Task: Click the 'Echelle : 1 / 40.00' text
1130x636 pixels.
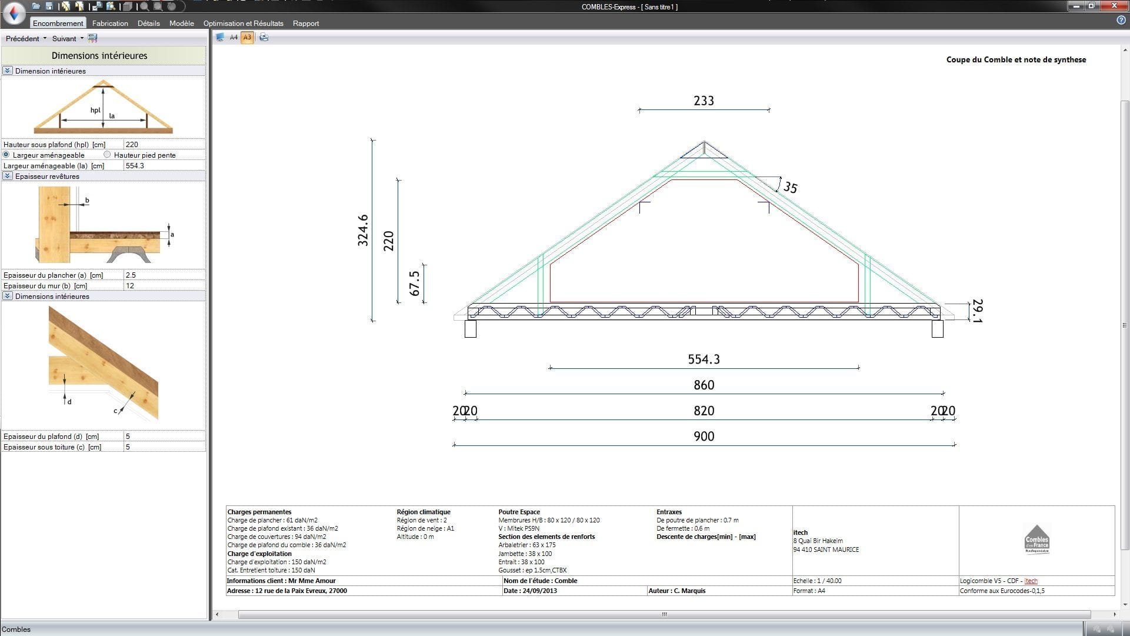Action: [x=817, y=581]
